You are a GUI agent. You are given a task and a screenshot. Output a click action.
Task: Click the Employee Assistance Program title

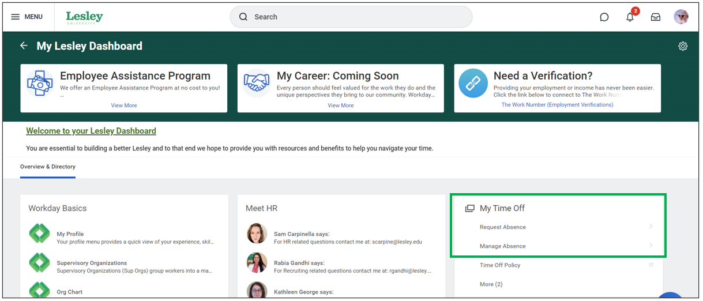click(135, 76)
